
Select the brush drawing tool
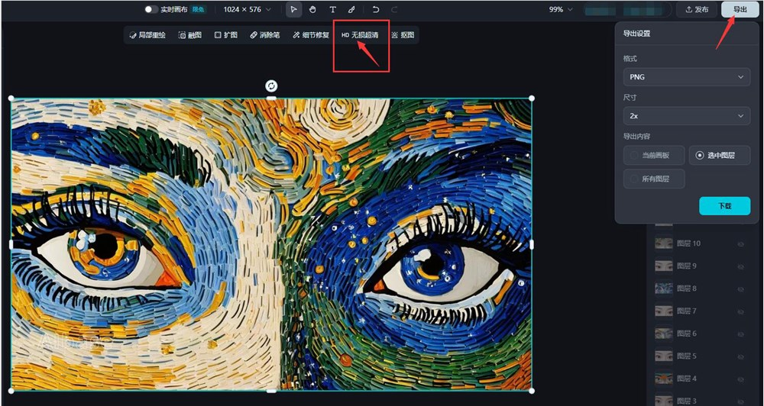(351, 10)
